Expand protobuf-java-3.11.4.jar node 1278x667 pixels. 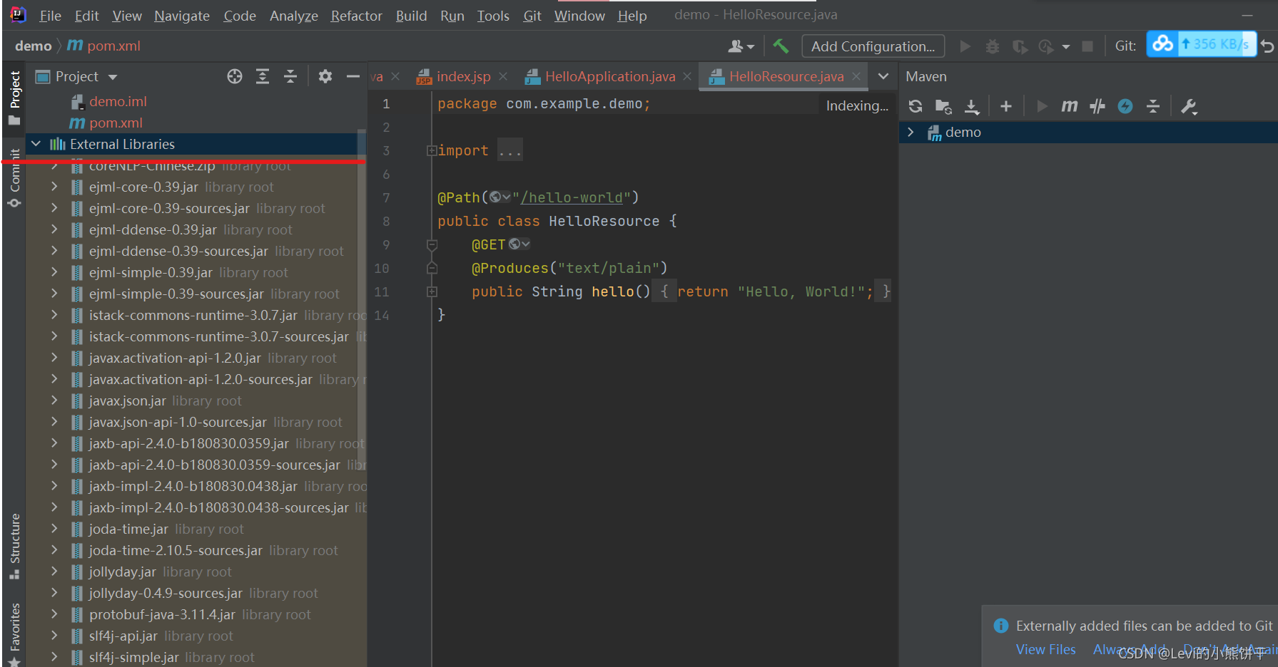click(x=54, y=614)
